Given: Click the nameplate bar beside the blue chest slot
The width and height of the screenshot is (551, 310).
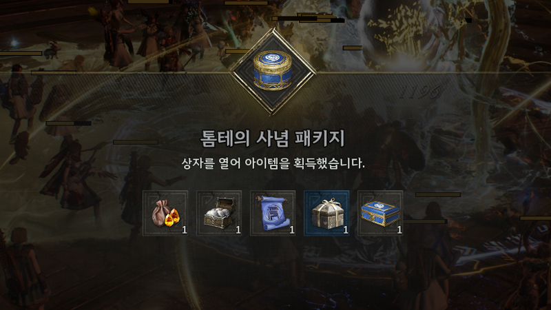Looking at the screenshot, I should coord(438,194).
